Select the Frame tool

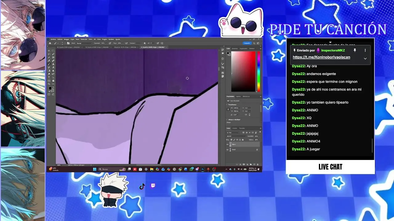pos(53,57)
